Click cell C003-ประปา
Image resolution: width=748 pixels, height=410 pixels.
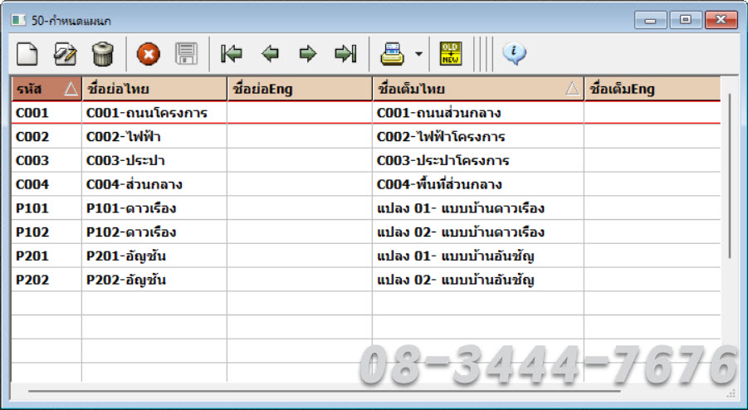154,161
